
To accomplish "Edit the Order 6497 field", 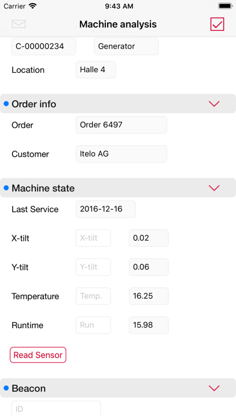I will pos(122,125).
